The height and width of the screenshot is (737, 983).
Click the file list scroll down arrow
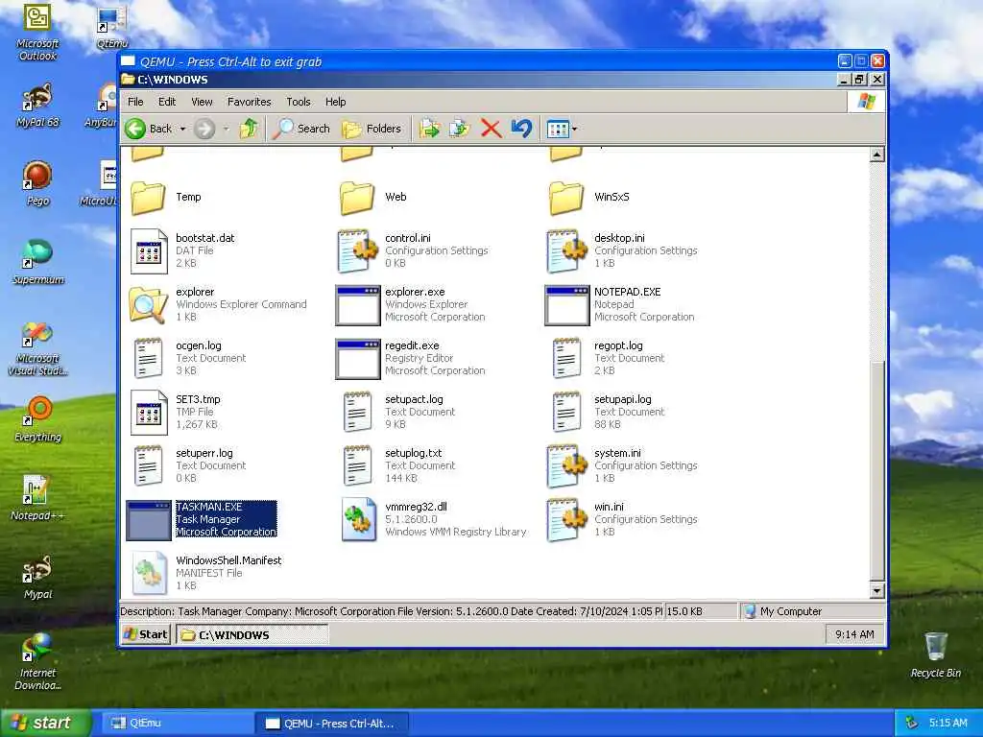(877, 590)
